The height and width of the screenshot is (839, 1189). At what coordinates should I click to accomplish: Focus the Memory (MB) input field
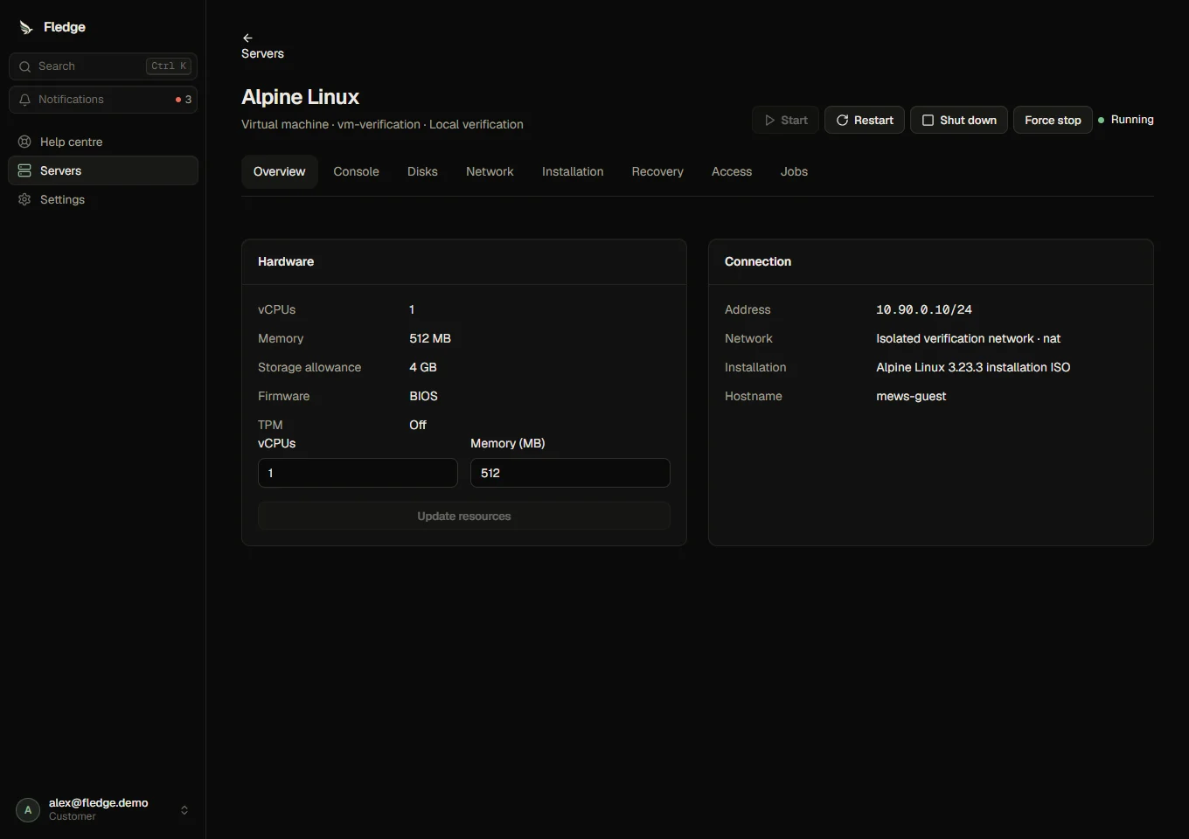[570, 473]
